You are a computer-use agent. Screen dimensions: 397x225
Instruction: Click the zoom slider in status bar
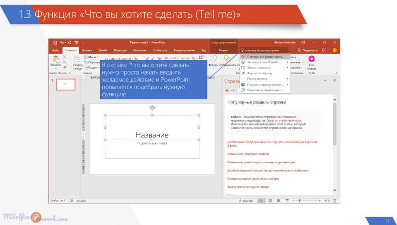[x=306, y=201]
